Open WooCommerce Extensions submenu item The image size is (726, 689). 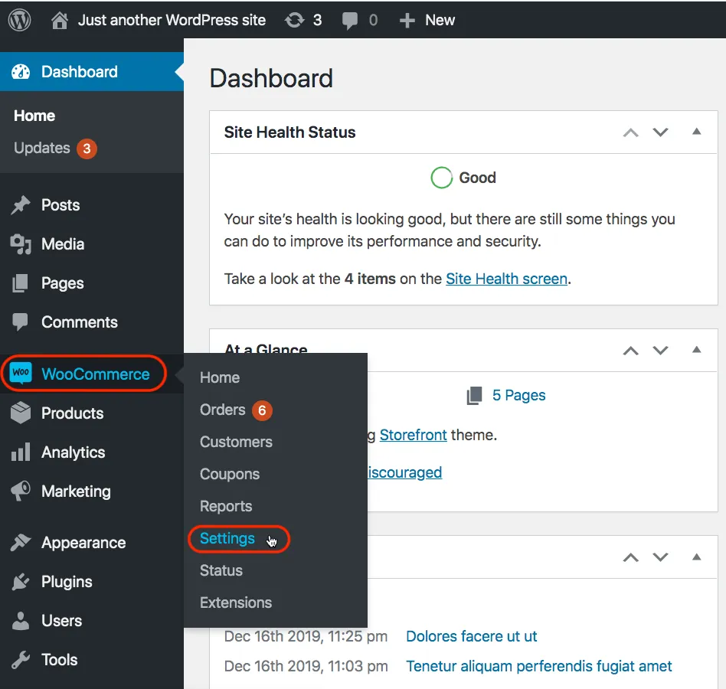[x=236, y=602]
